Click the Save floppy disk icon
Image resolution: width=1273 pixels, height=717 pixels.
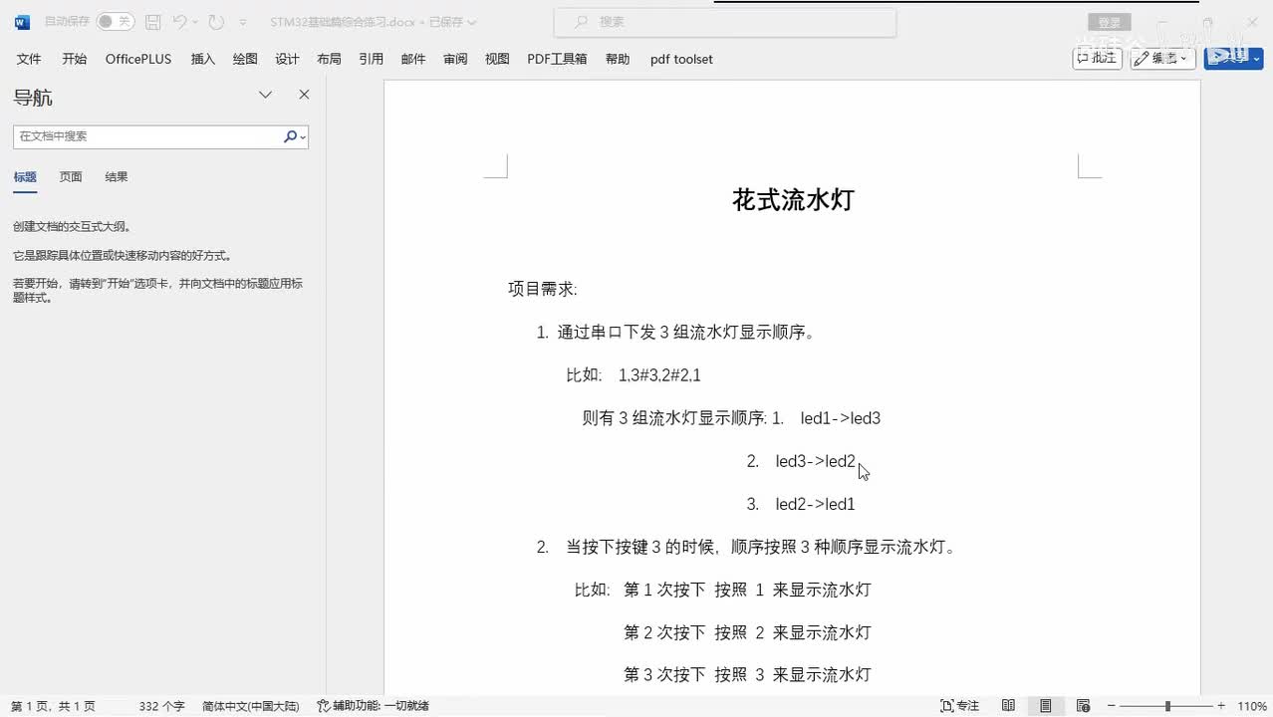[x=152, y=22]
